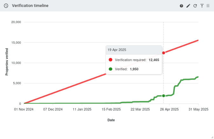Screen dimensions: 214x139
Task: Click the resize handle in bottom-right corner
Action: coord(211,136)
